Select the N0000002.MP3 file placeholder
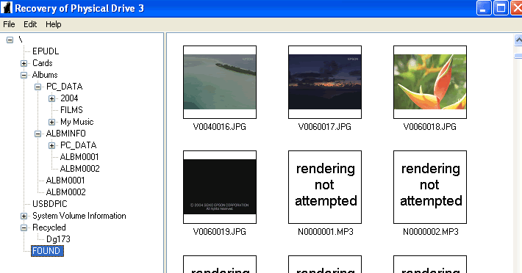Image resolution: width=522 pixels, height=273 pixels. pos(430,187)
